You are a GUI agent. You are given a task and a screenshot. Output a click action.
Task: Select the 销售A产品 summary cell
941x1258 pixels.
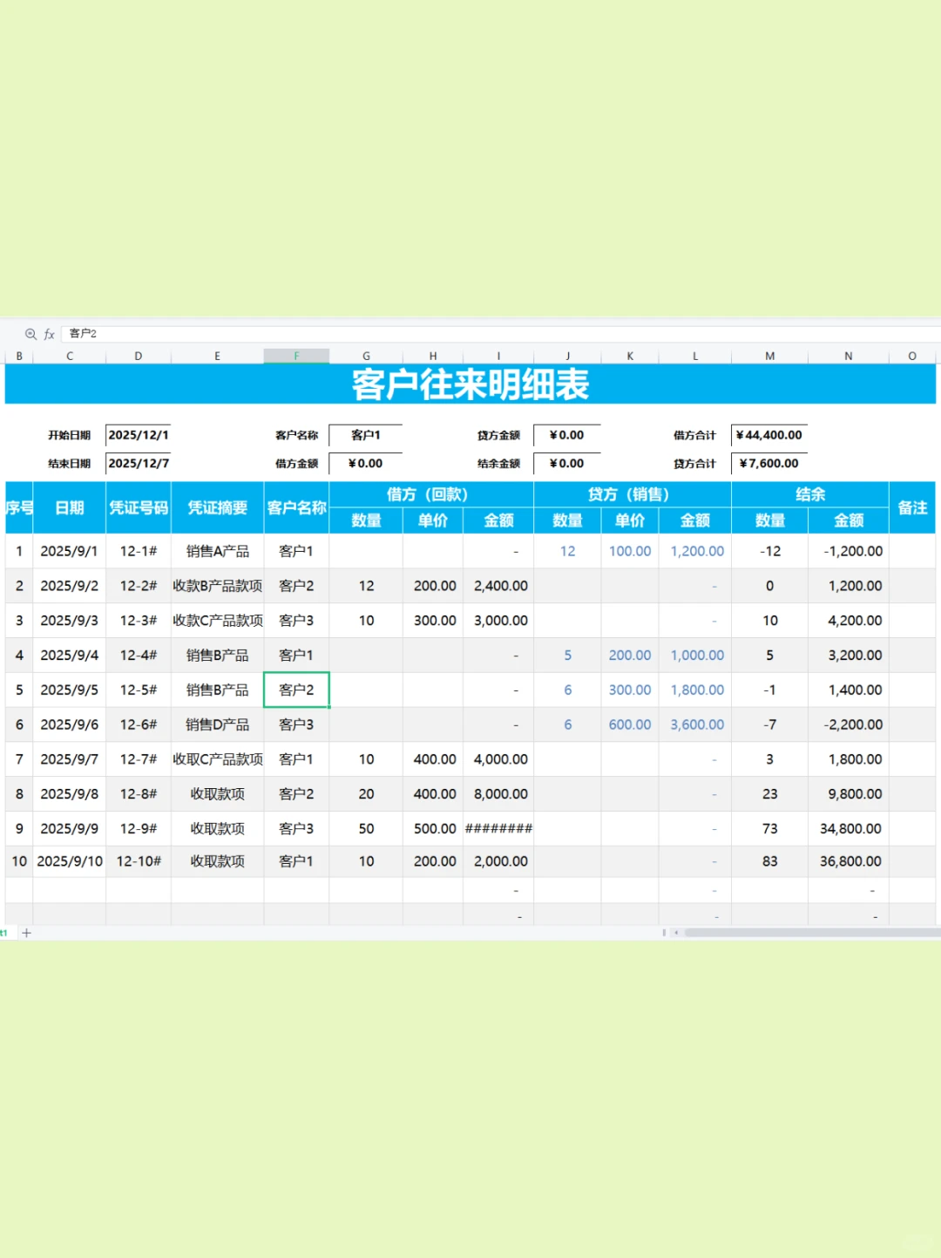tap(217, 551)
